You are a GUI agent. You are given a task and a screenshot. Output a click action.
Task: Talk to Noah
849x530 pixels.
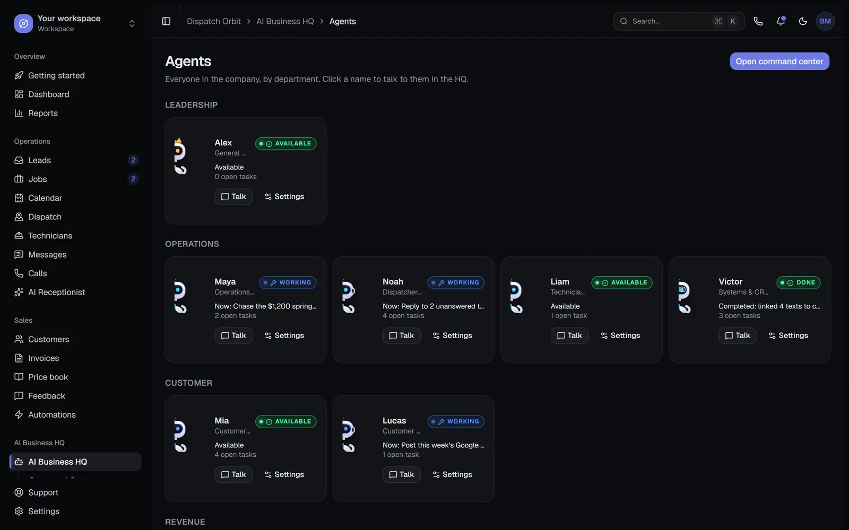(402, 335)
